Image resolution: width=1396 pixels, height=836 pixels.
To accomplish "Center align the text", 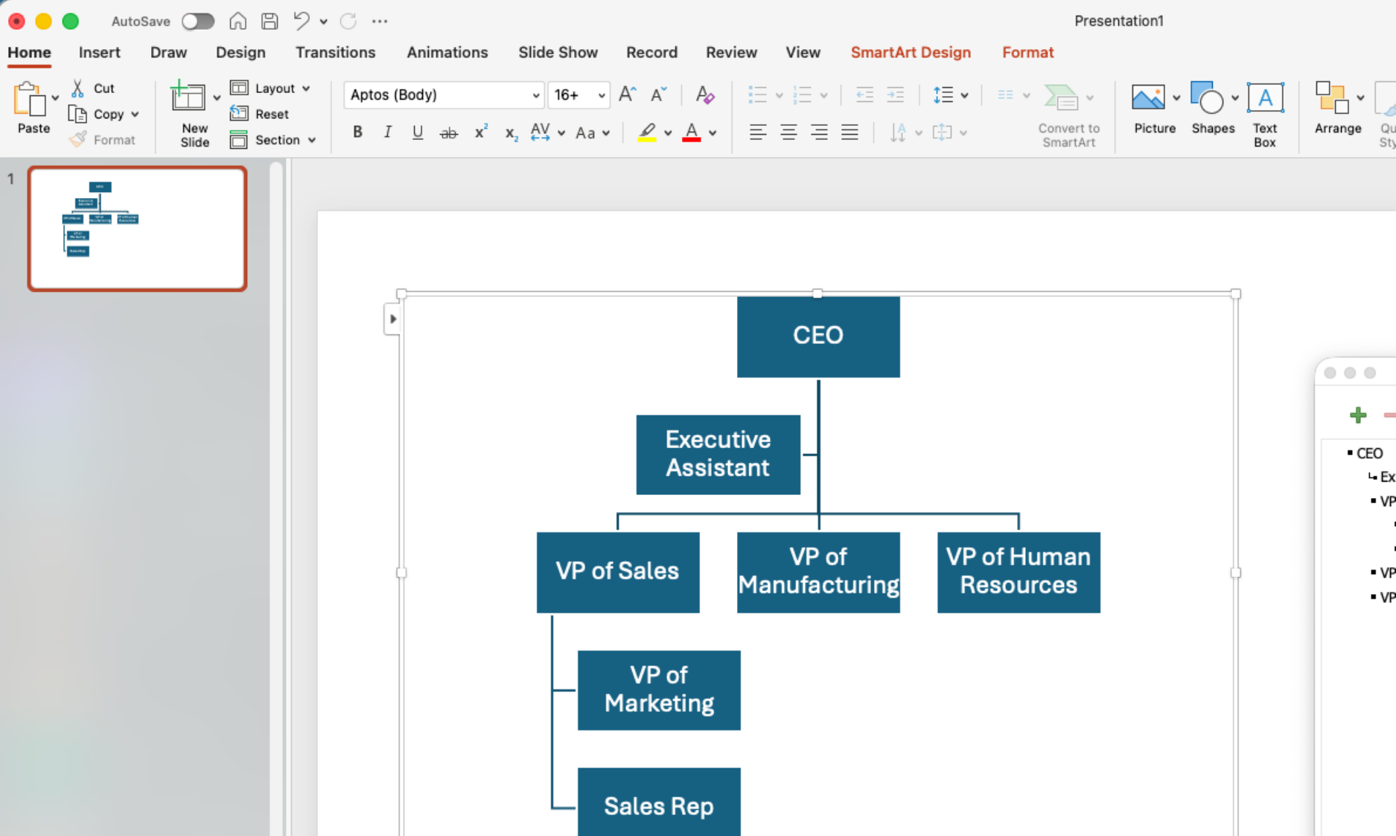I will 788,133.
